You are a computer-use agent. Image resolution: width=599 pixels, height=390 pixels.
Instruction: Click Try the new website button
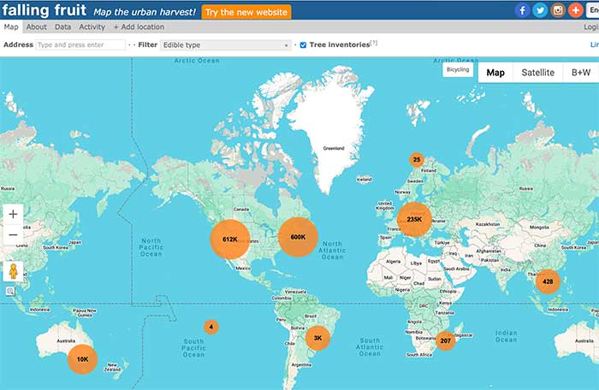[x=246, y=12]
